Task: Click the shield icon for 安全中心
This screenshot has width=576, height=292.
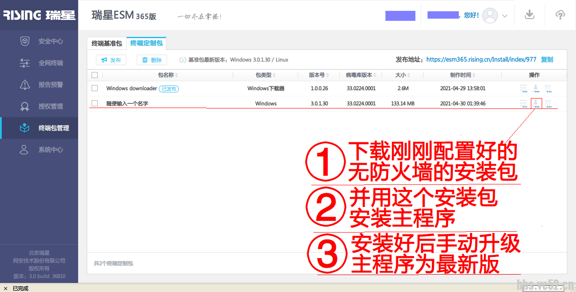Action: 25,41
